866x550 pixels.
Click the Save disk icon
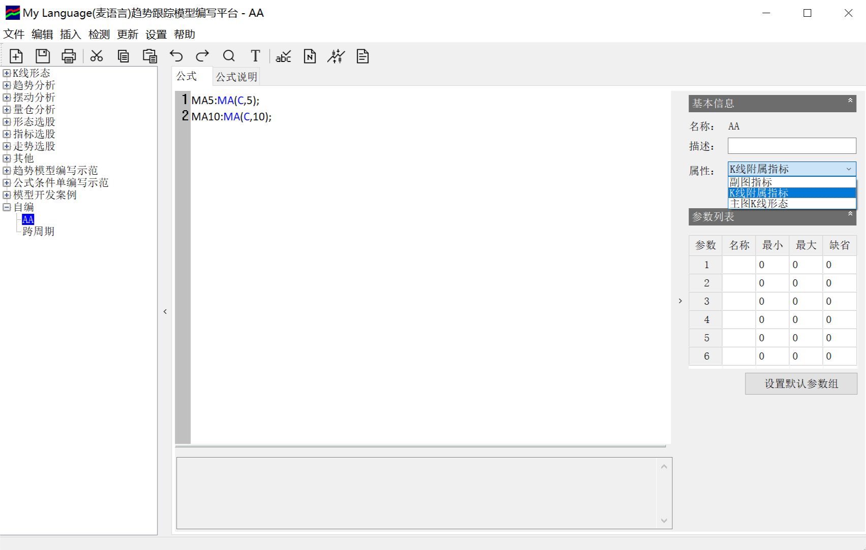click(x=43, y=56)
